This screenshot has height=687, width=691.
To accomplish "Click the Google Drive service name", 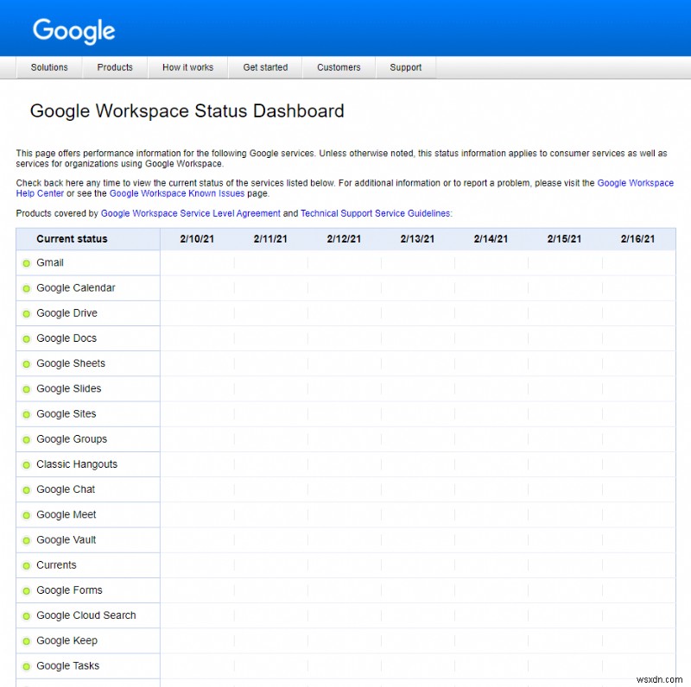I will pyautogui.click(x=67, y=312).
